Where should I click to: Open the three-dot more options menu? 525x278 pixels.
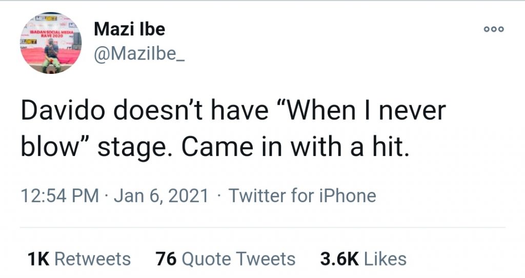click(x=494, y=30)
